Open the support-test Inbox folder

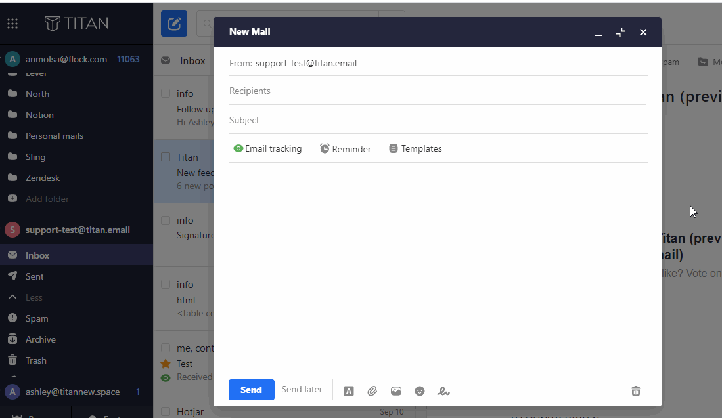click(x=76, y=255)
